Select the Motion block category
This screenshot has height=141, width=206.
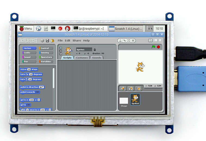pyautogui.click(x=29, y=48)
